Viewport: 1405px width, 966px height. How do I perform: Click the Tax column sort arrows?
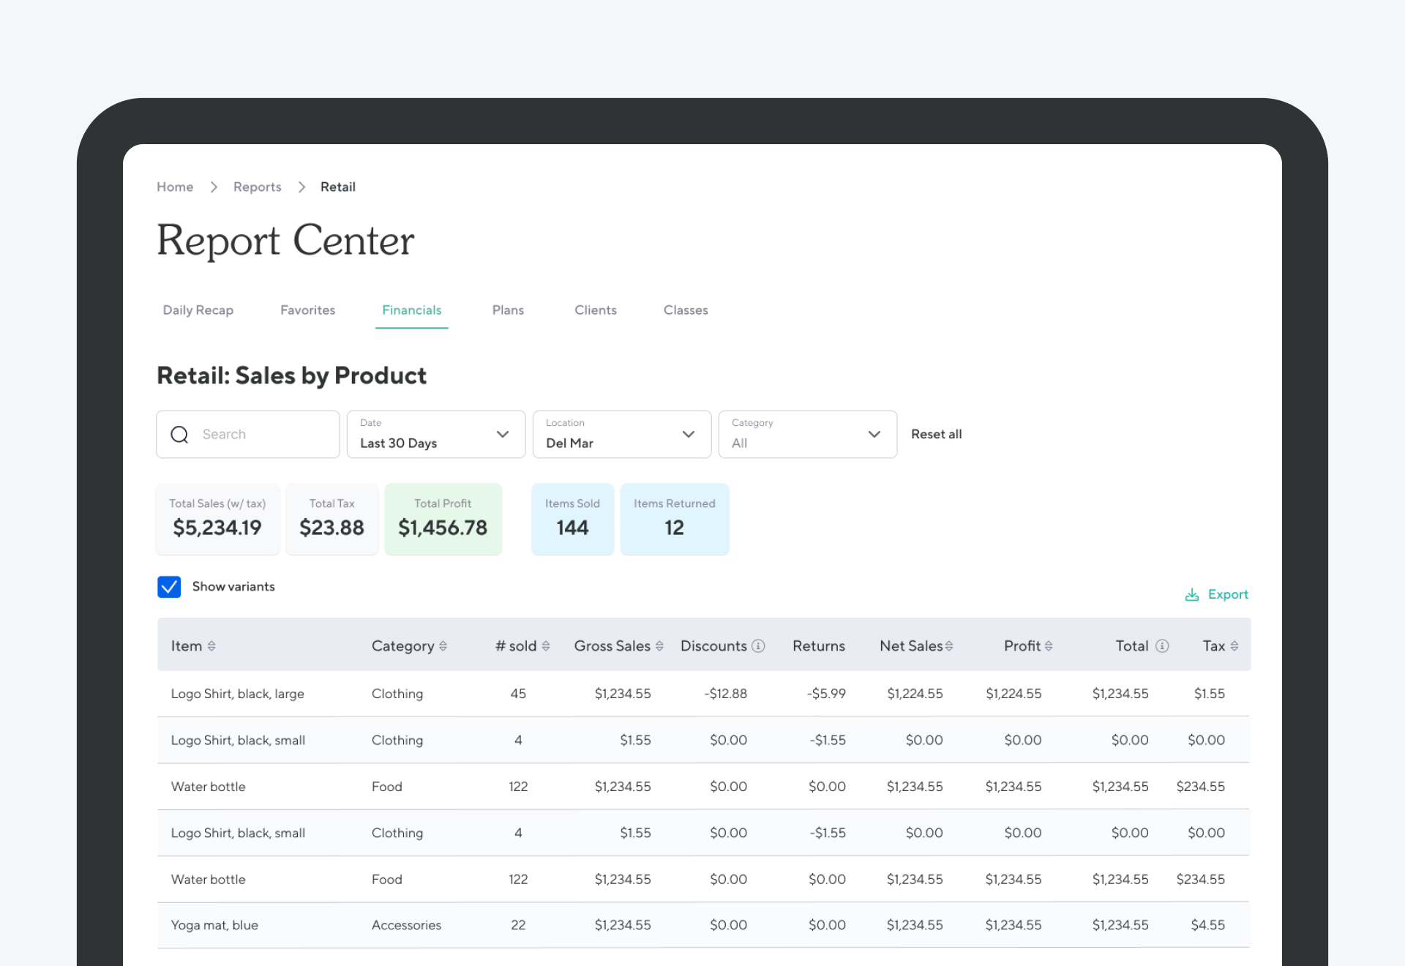(1234, 646)
